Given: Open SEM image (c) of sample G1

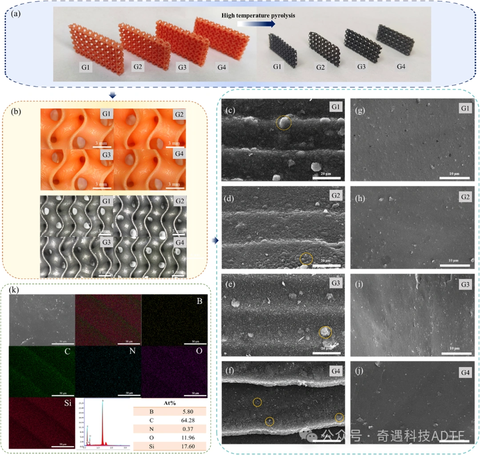Looking at the screenshot, I should (x=283, y=140).
